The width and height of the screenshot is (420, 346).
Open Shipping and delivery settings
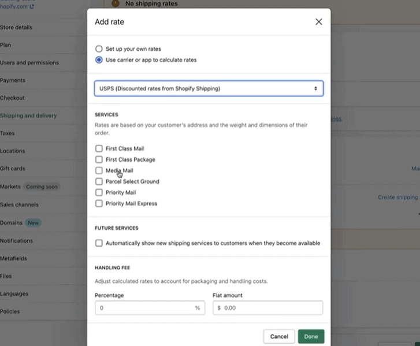28,116
